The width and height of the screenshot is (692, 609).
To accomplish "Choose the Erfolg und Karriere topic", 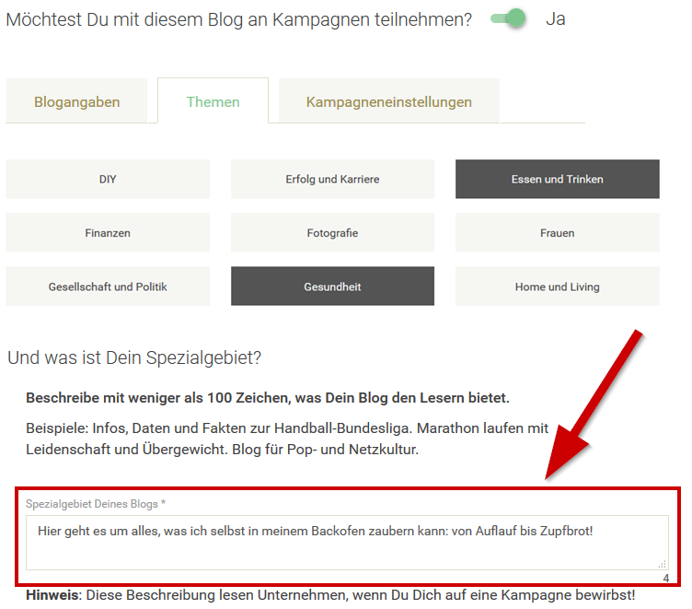I will (332, 180).
